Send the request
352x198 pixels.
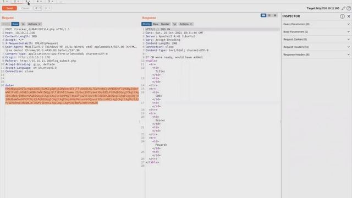point(9,8)
